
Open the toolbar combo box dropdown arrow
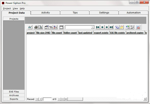coord(92,27)
